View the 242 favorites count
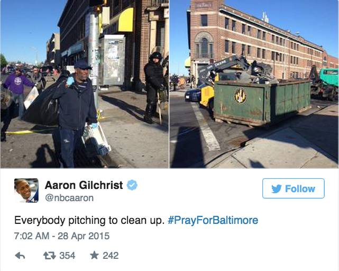Image resolution: width=339 pixels, height=271 pixels. pyautogui.click(x=111, y=256)
